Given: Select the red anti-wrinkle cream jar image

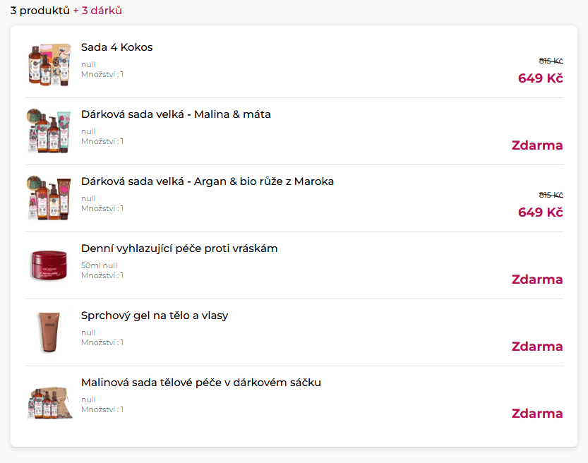Looking at the screenshot, I should [x=49, y=265].
